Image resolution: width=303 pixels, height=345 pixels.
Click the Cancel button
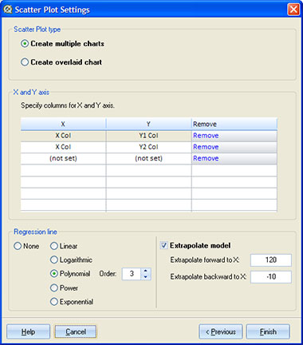tap(76, 331)
